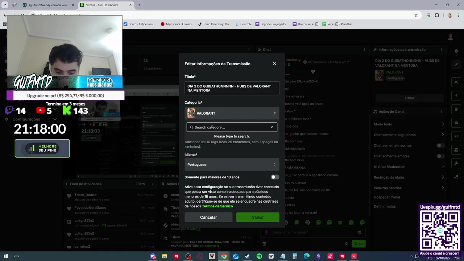Click the chat bubble icon in right sidebar
The image size is (464, 261).
tap(456, 123)
